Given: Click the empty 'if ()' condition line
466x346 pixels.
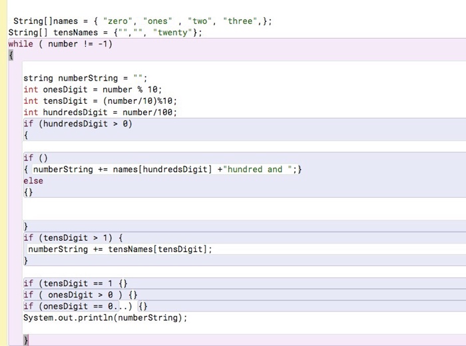Looking at the screenshot, I should 36,158.
